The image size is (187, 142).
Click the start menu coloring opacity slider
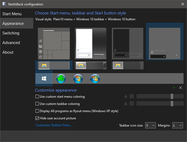pyautogui.click(x=160, y=96)
